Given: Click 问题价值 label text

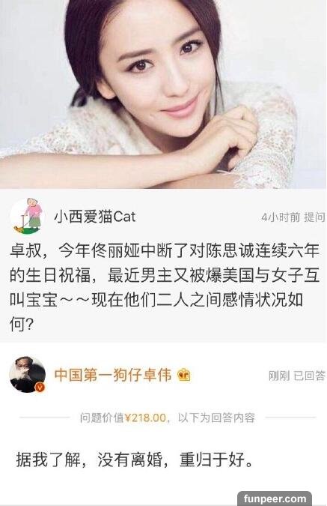Looking at the screenshot, I should coord(102,418).
